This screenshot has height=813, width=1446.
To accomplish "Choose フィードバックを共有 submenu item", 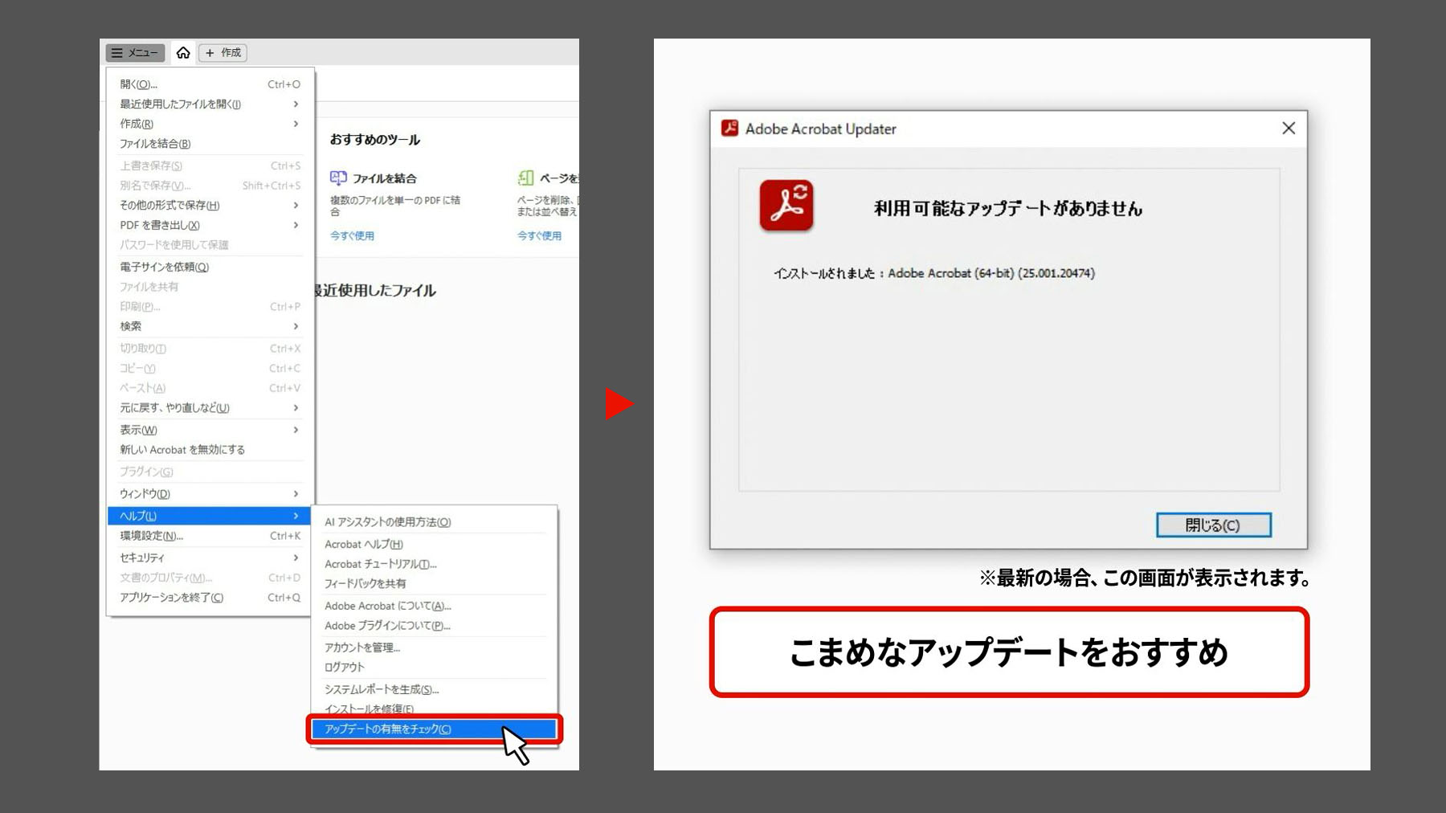I will click(x=434, y=584).
